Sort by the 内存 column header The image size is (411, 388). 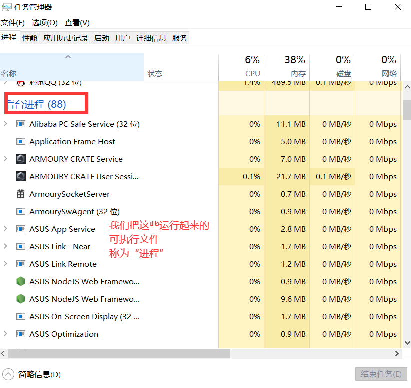click(287, 67)
